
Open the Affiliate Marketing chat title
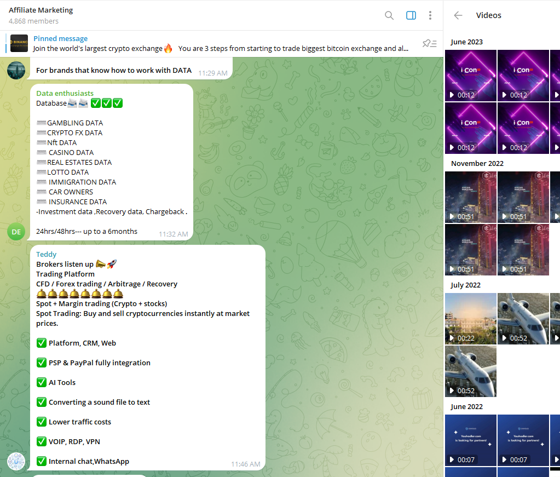41,10
